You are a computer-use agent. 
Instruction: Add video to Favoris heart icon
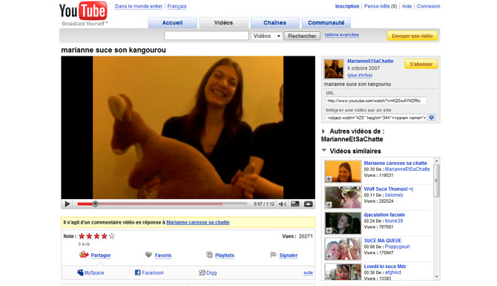click(x=148, y=255)
